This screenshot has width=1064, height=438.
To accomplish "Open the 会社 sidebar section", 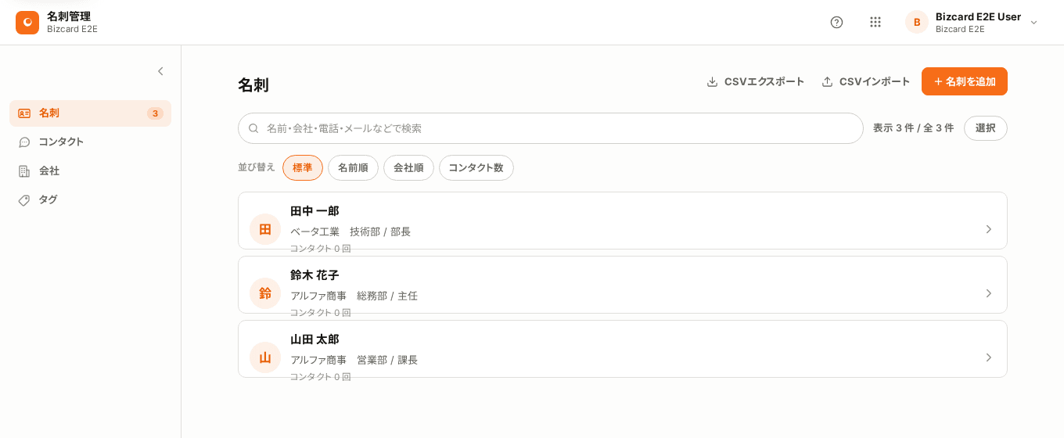I will [x=90, y=171].
